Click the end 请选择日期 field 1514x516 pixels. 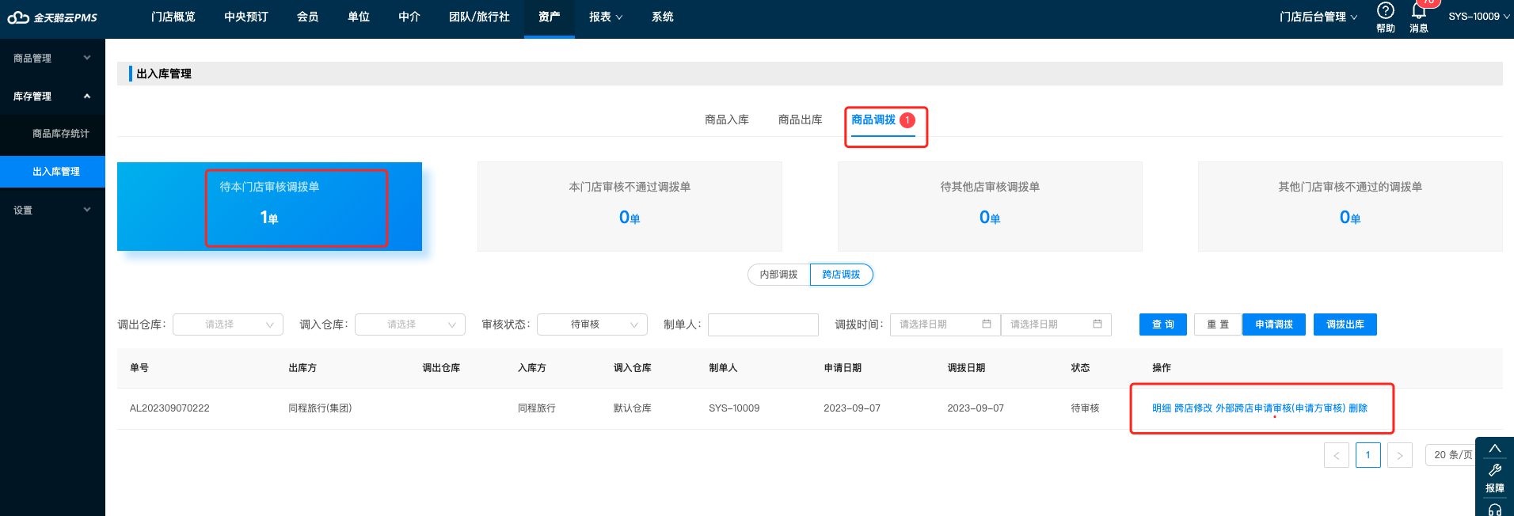click(x=1056, y=324)
